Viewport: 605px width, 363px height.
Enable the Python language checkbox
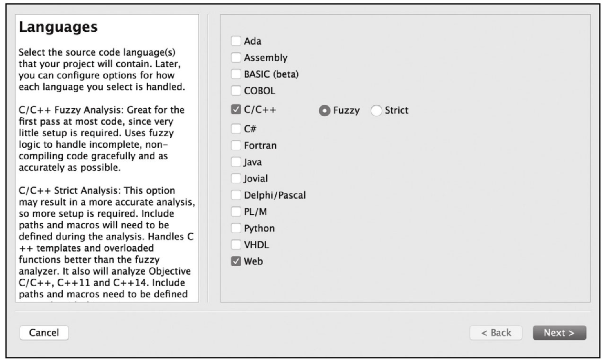click(236, 228)
